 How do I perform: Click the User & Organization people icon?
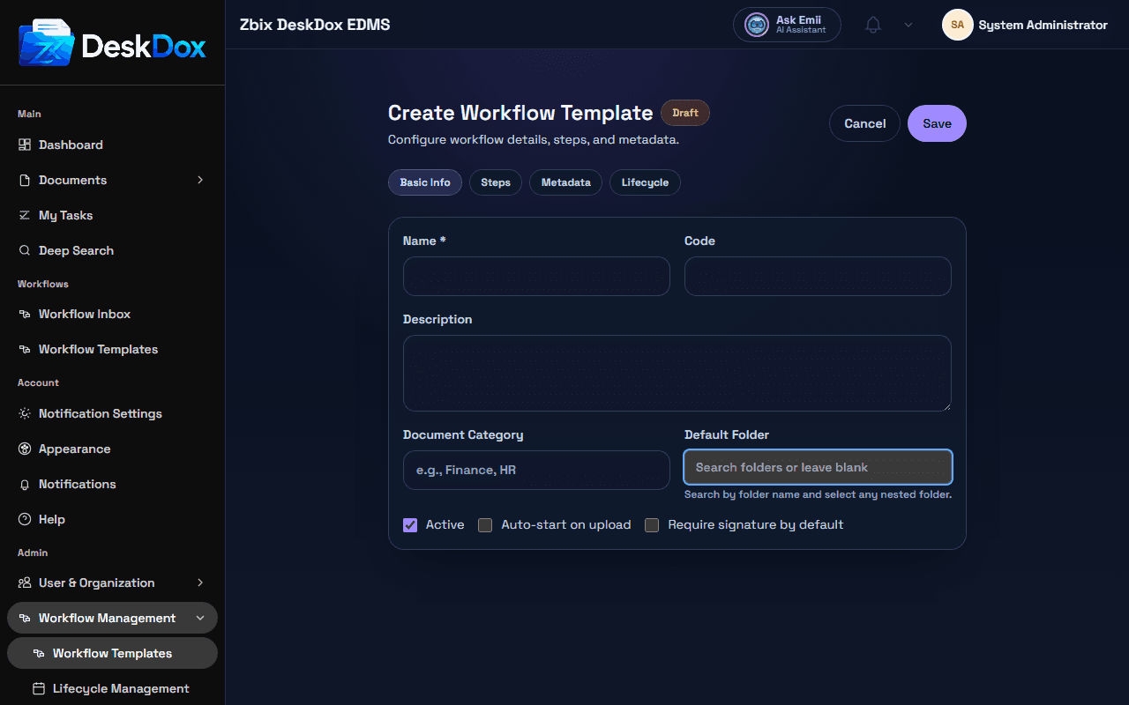tap(25, 583)
